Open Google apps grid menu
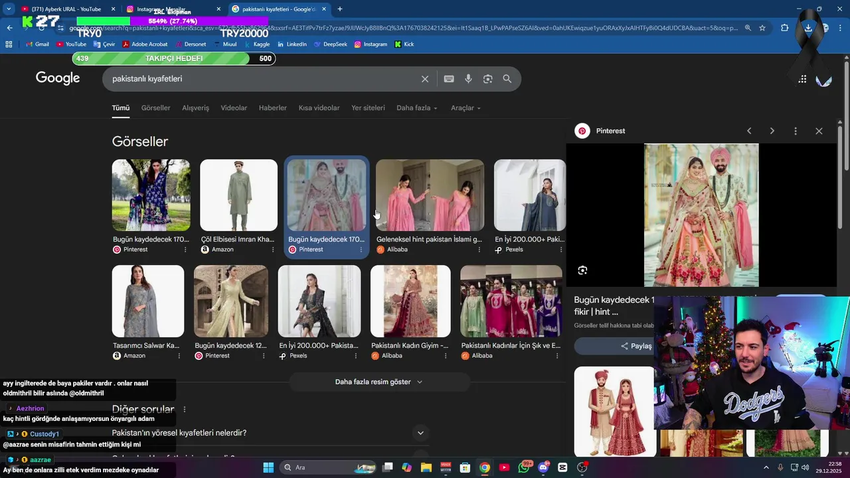850x478 pixels. [x=802, y=79]
